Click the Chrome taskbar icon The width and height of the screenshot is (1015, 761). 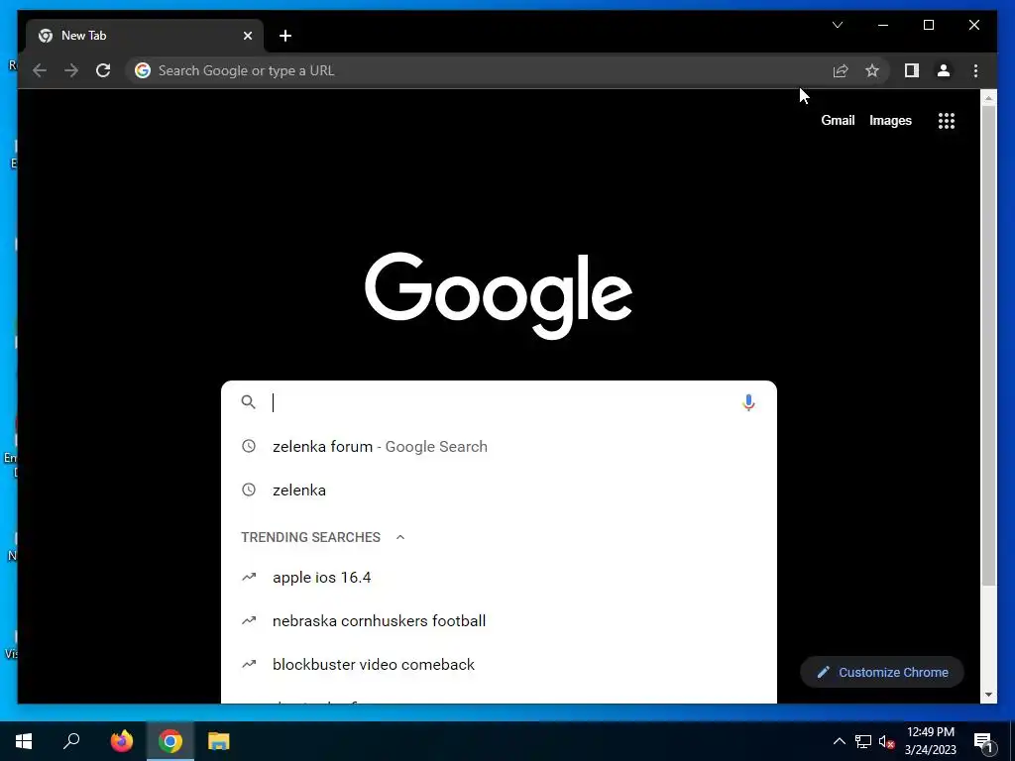[170, 741]
